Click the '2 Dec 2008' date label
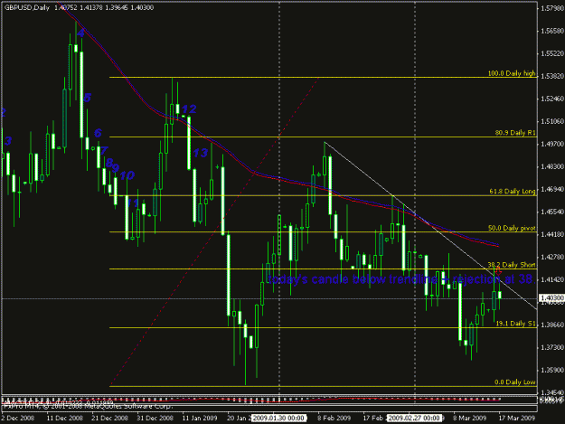 click(18, 418)
